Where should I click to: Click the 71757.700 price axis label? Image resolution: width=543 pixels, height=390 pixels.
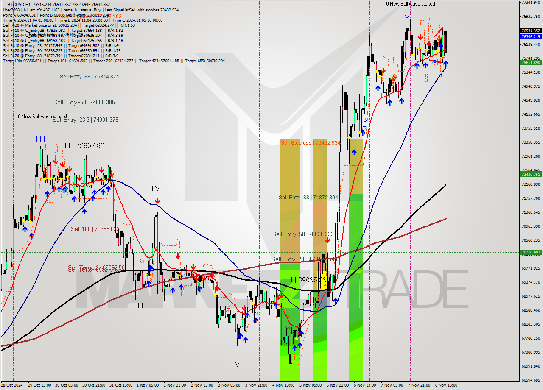point(531,198)
